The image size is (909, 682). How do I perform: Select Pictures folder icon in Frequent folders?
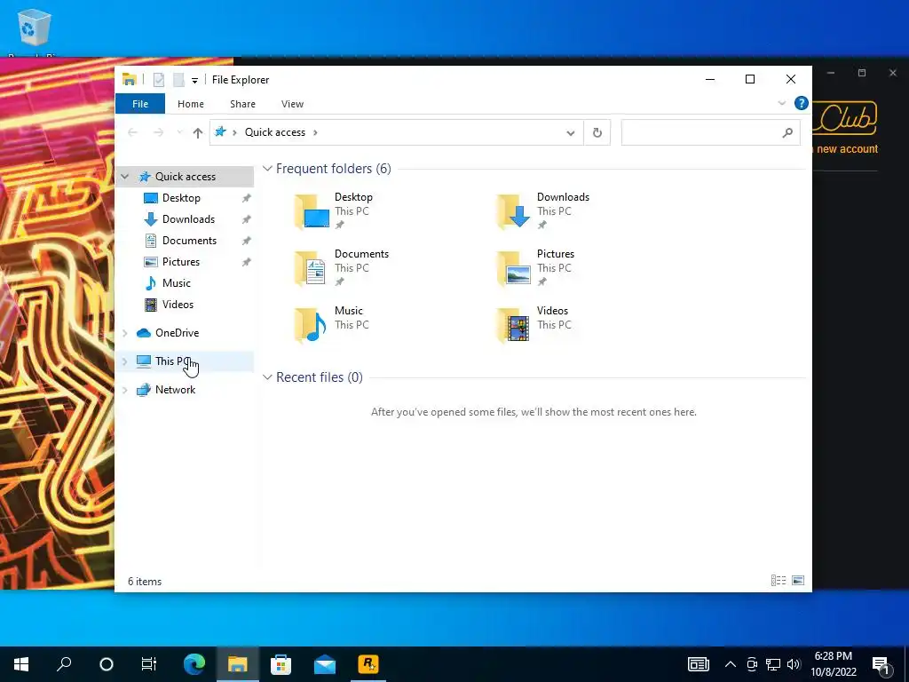click(x=514, y=269)
